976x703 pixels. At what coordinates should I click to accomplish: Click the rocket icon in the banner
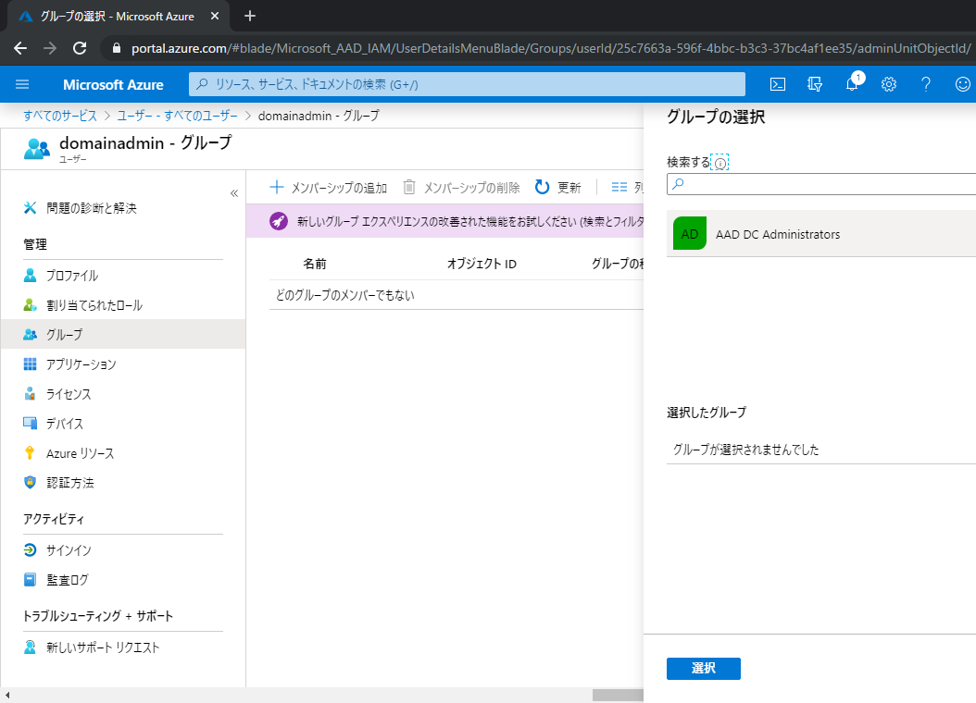(278, 221)
